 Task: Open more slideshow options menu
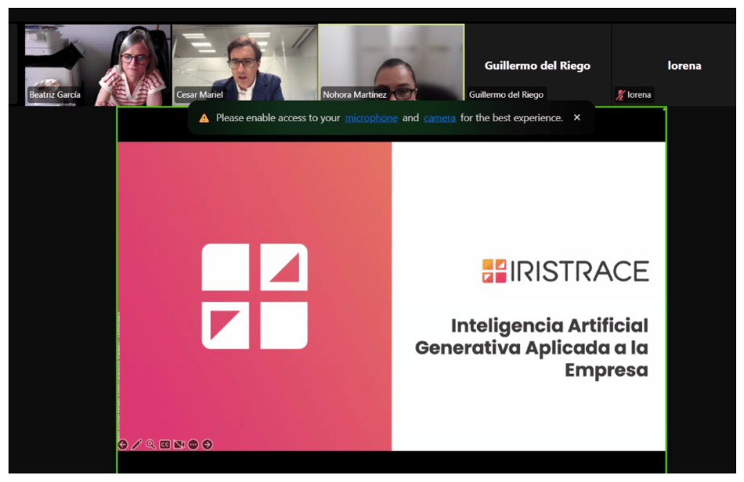[193, 444]
